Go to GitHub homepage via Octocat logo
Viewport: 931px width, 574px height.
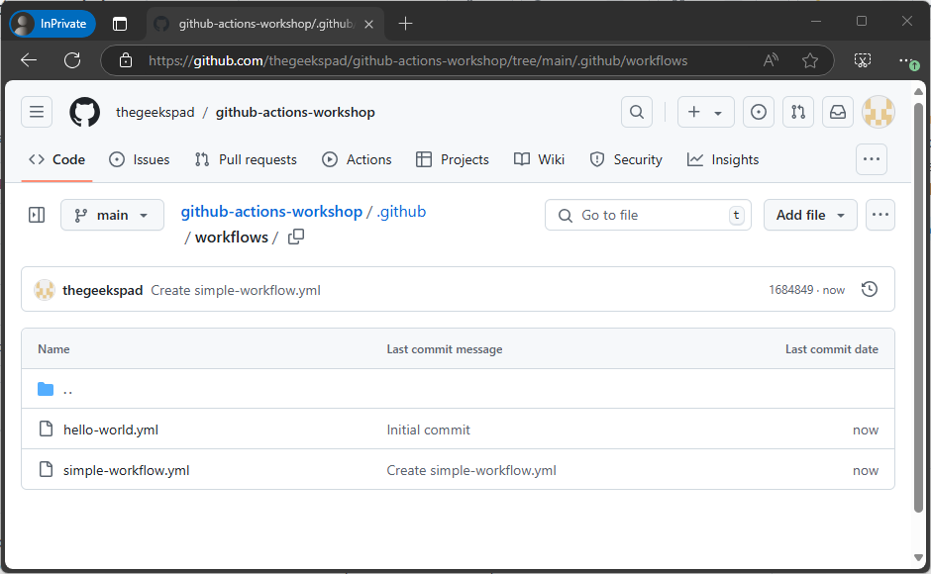click(85, 112)
